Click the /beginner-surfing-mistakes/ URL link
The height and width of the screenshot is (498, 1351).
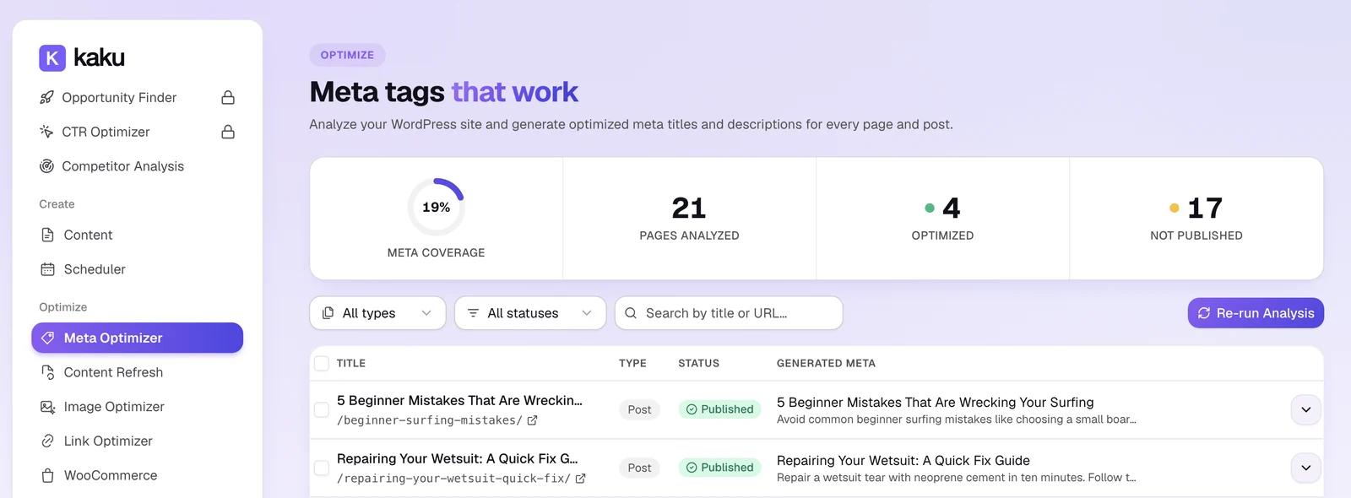(x=429, y=420)
